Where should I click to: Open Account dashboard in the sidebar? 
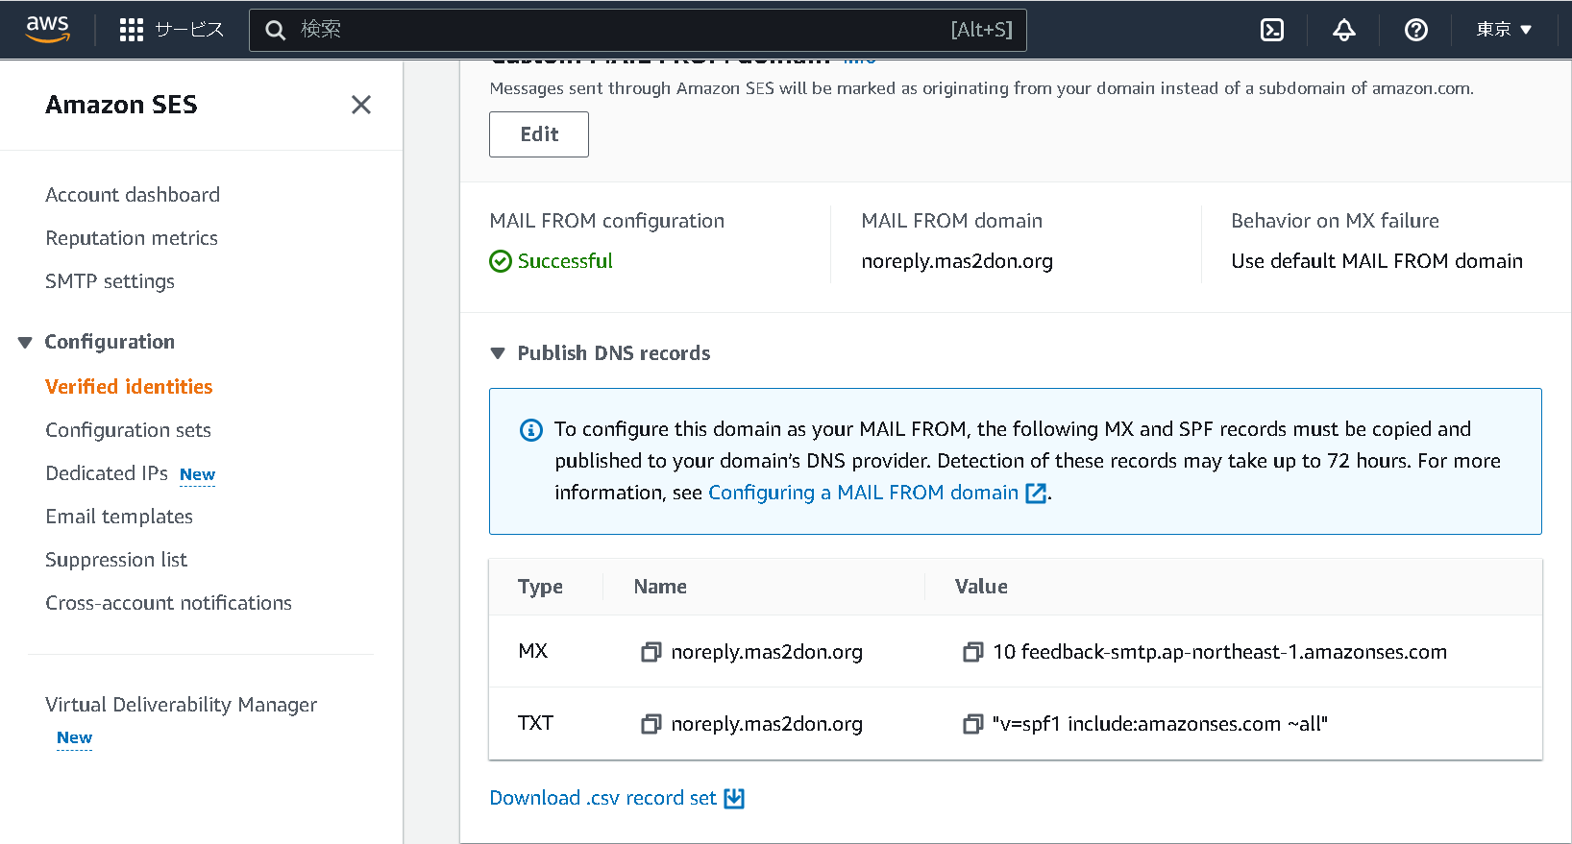(133, 195)
